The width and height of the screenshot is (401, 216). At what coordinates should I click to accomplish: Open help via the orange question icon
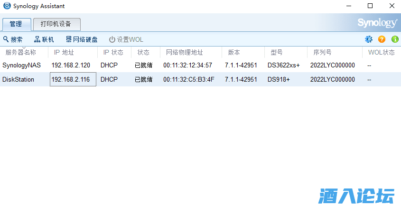(382, 39)
